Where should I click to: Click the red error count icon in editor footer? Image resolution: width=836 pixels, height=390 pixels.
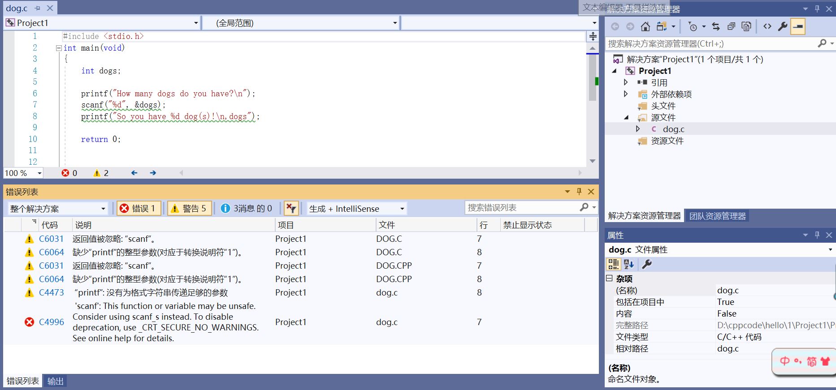[65, 173]
